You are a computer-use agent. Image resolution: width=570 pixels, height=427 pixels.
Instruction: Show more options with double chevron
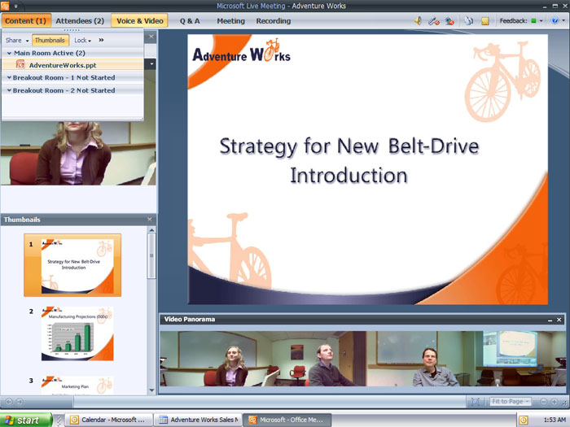[x=101, y=40]
